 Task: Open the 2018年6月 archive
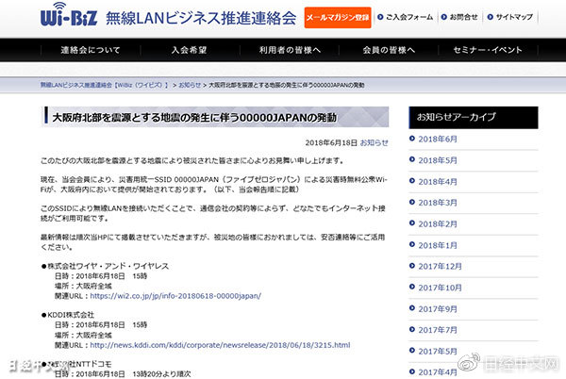coord(438,140)
